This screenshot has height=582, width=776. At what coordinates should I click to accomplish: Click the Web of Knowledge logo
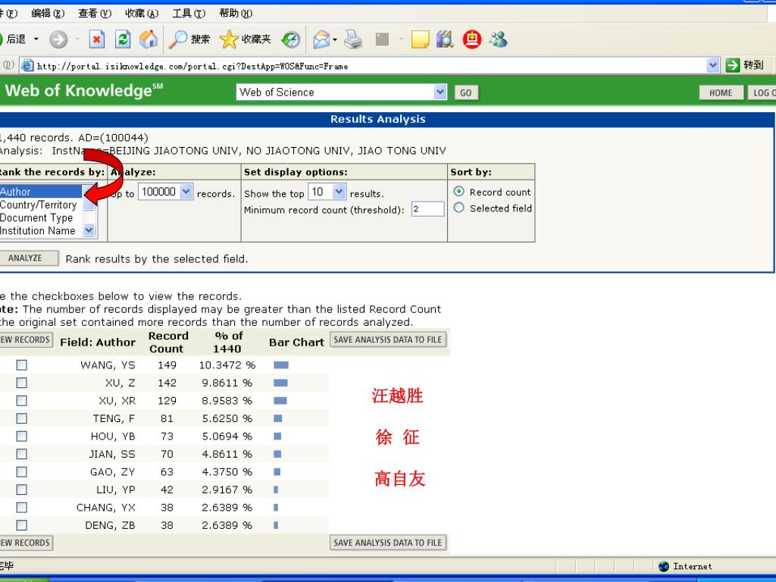(83, 91)
